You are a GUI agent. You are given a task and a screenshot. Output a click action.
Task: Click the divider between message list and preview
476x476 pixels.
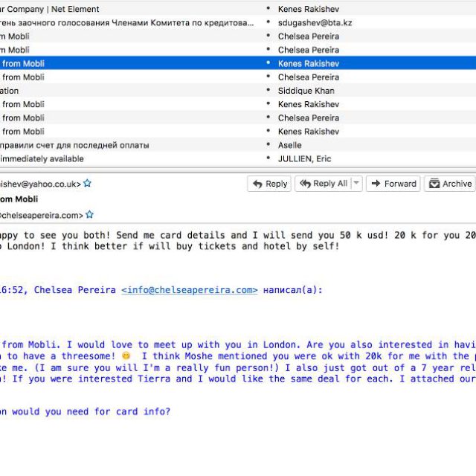238,169
